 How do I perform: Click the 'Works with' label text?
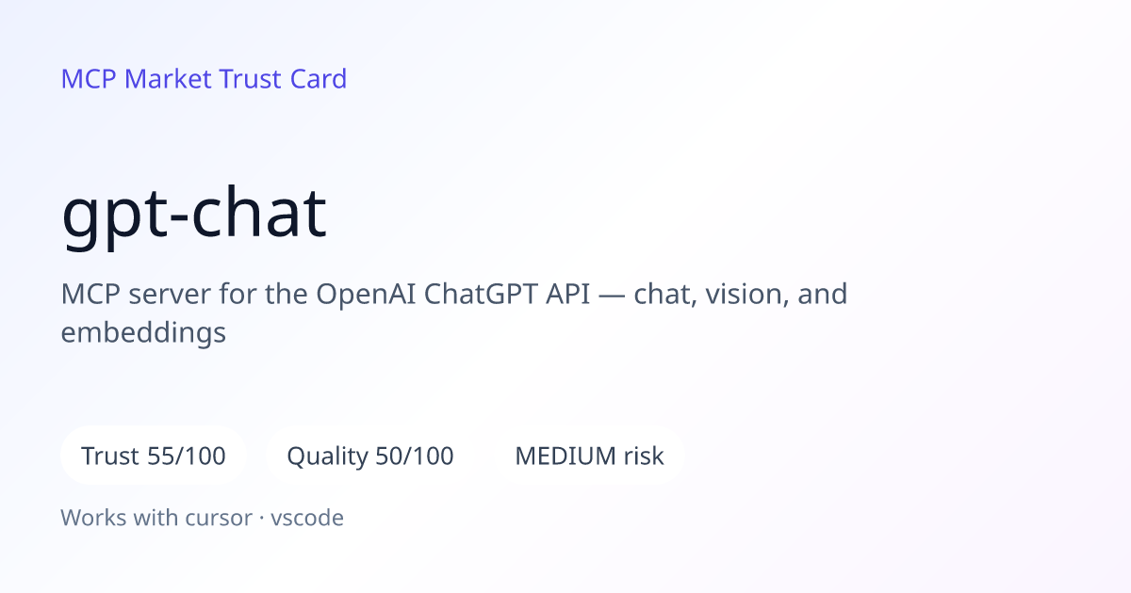click(118, 518)
